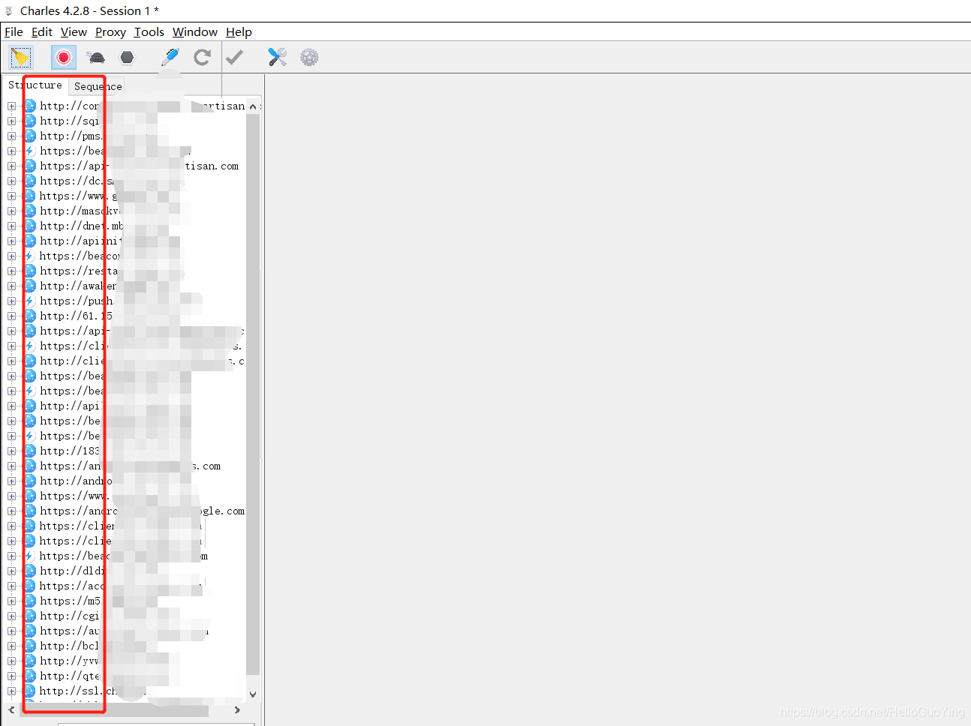Click the lightning icon beside https://beac
Image resolution: width=971 pixels, height=726 pixels.
(x=30, y=556)
